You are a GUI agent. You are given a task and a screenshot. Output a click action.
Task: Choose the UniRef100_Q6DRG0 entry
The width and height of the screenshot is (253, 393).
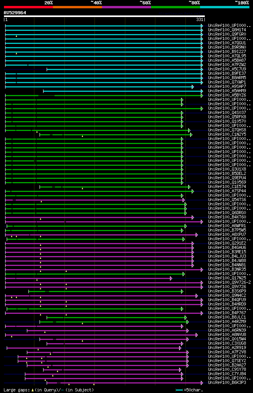227,213
